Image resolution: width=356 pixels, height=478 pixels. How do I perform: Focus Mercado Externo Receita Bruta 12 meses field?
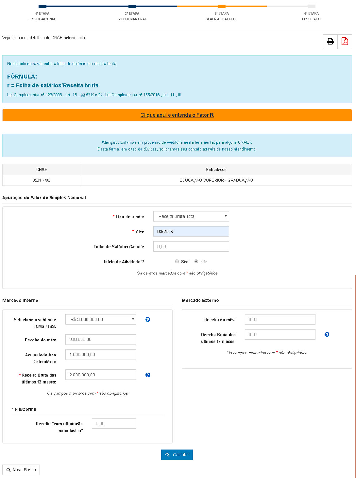280,334
